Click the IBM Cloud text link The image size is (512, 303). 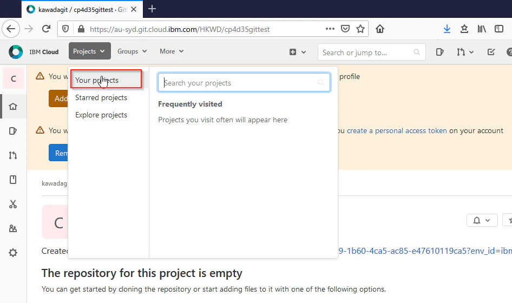point(44,52)
